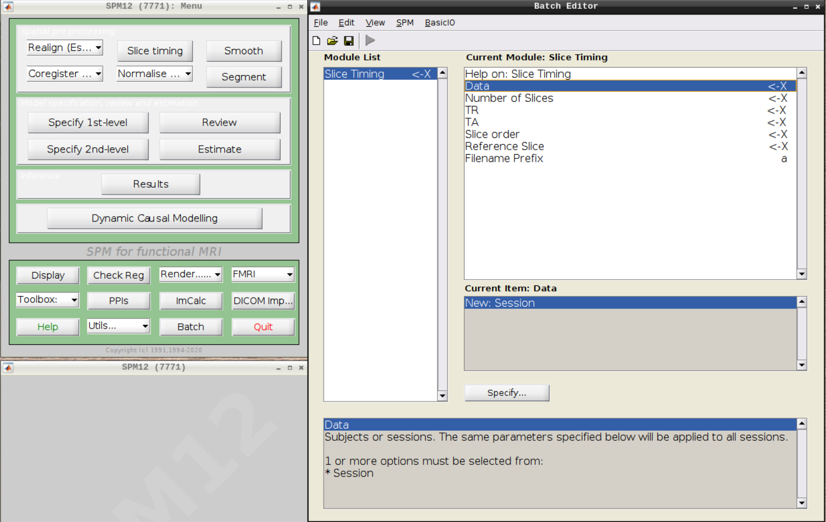
Task: Click Module List scrollbar down arrow
Action: [x=442, y=396]
